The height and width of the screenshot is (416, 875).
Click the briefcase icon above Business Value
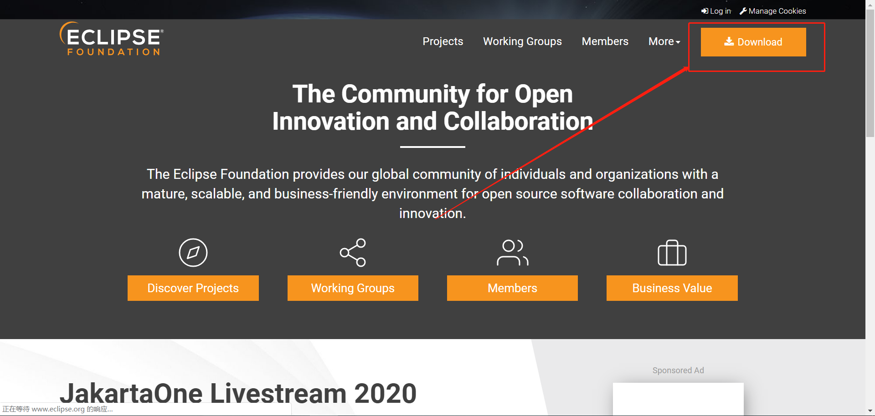pyautogui.click(x=672, y=253)
